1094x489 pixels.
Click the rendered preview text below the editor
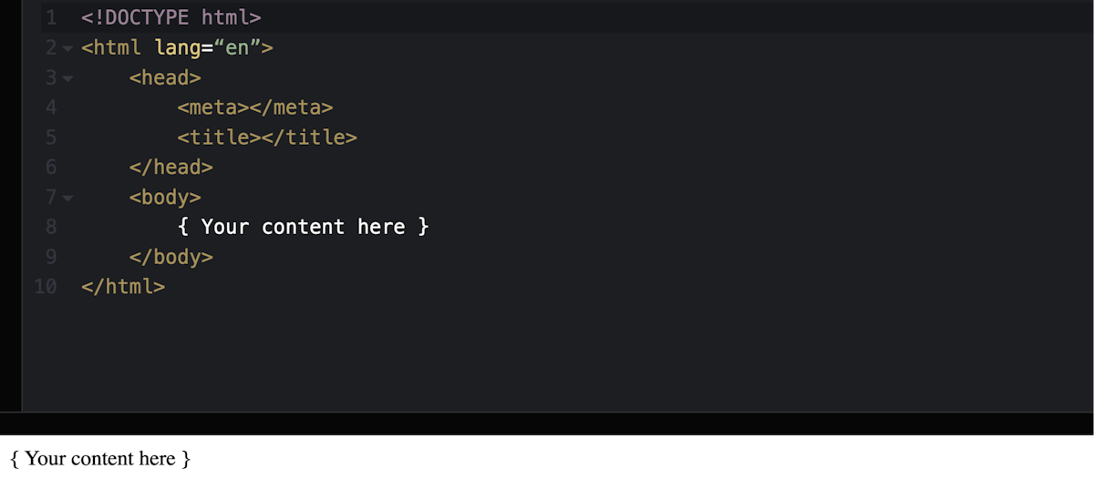[x=100, y=459]
